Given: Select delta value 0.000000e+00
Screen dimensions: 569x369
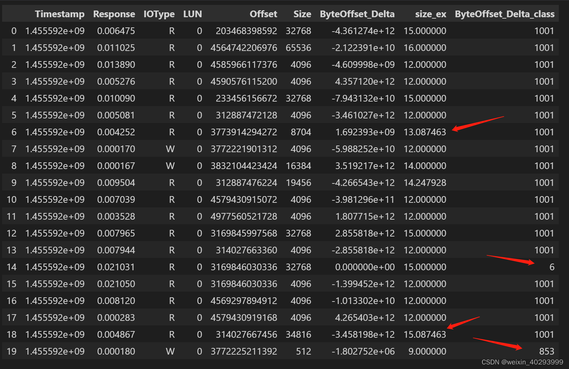Looking at the screenshot, I should [365, 267].
